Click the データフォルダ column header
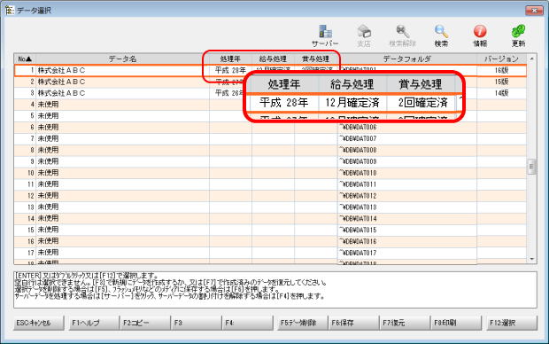This screenshot has width=549, height=344. (406, 59)
